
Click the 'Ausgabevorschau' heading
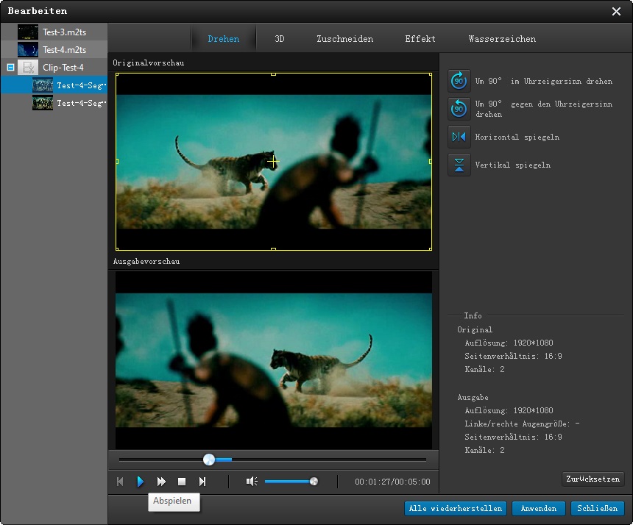(x=146, y=261)
